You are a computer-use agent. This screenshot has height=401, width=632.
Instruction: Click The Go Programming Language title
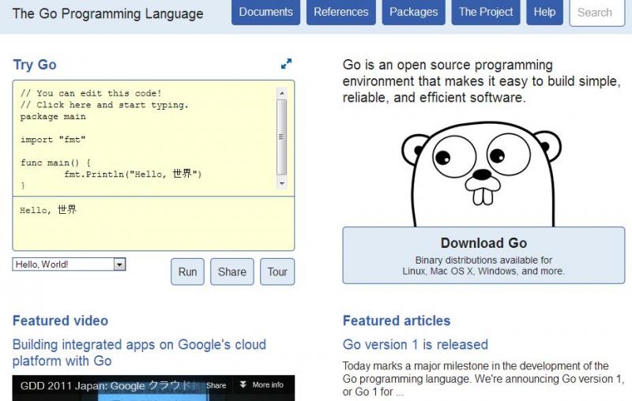coord(107,13)
